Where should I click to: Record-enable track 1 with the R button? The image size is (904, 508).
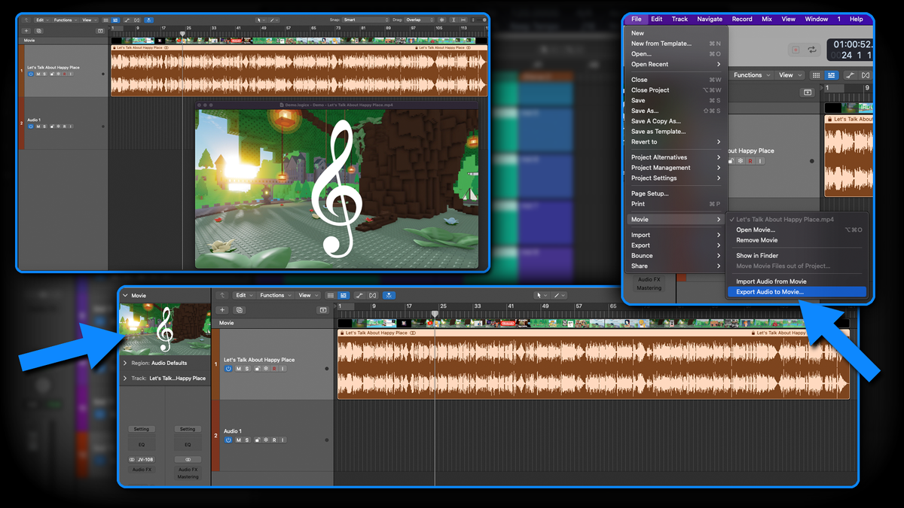[274, 369]
